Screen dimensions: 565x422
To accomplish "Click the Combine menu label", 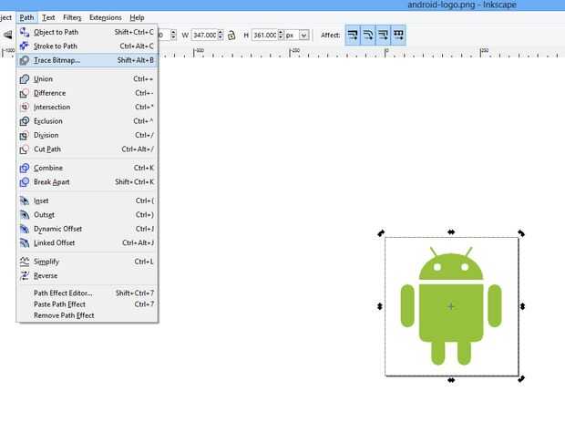I will tap(48, 168).
